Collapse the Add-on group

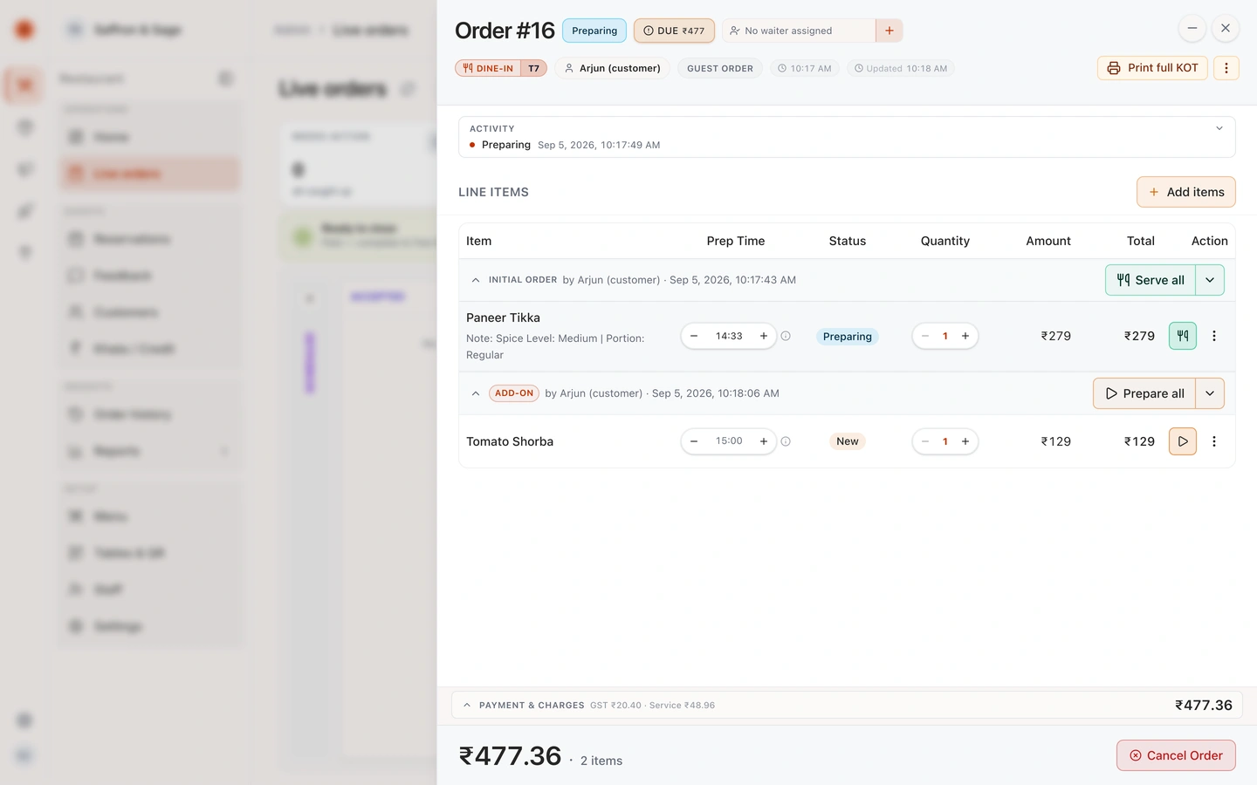click(476, 393)
